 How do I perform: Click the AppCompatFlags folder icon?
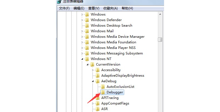click(x=98, y=103)
